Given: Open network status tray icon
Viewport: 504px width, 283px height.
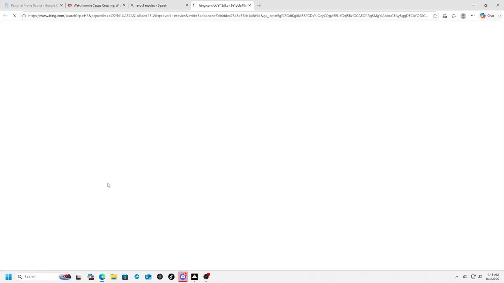Looking at the screenshot, I should pyautogui.click(x=473, y=277).
